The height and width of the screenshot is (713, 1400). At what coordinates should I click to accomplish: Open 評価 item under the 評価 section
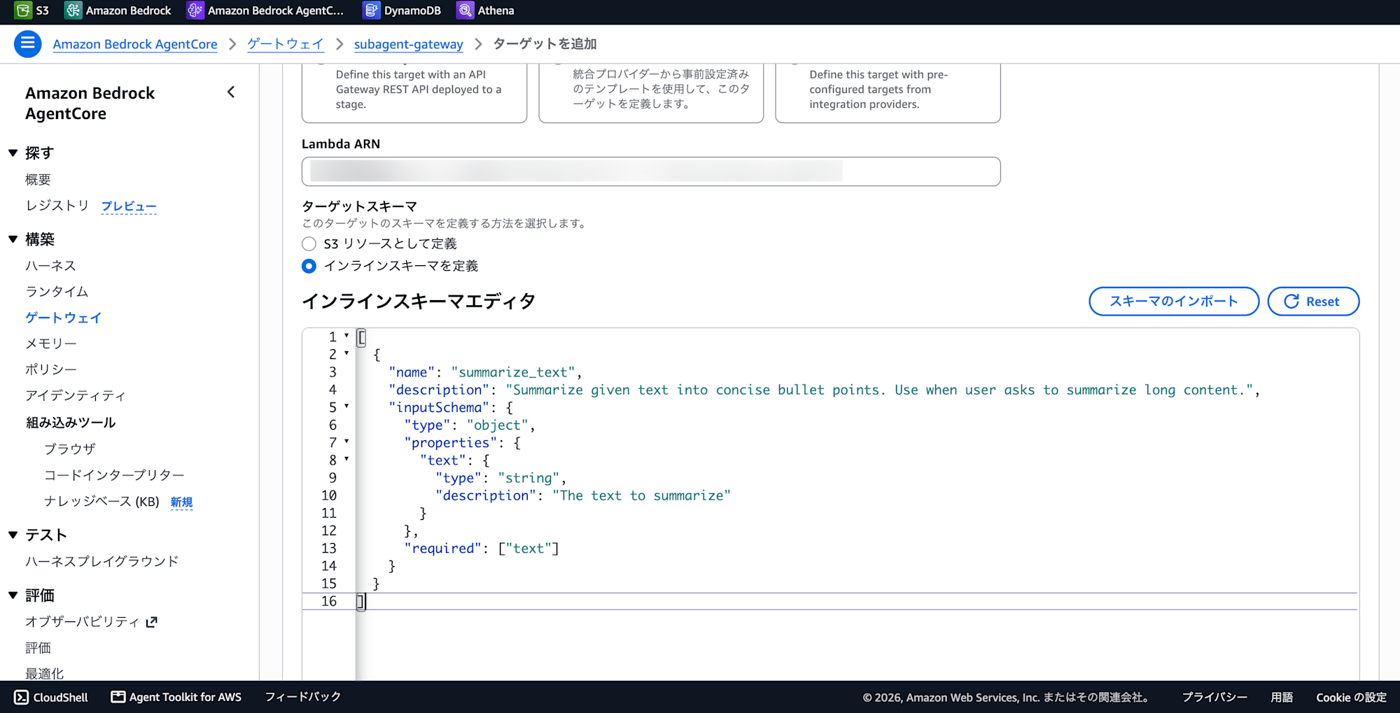tap(38, 648)
